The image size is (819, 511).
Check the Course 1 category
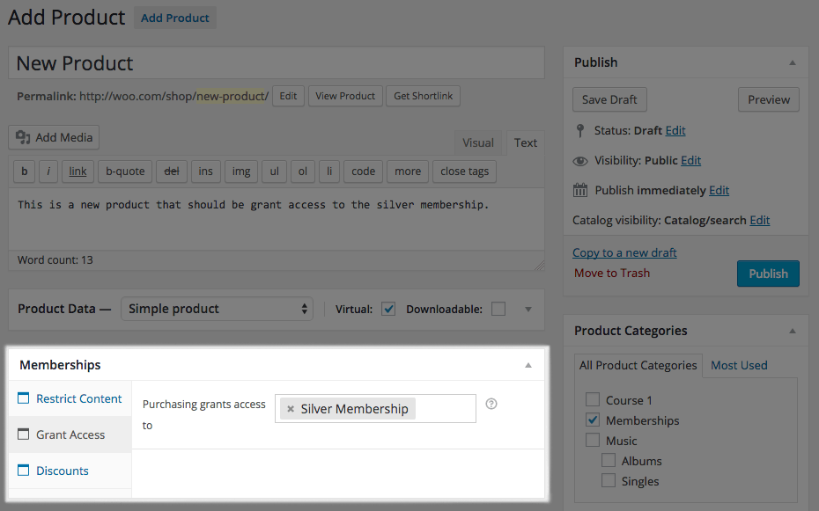[593, 400]
